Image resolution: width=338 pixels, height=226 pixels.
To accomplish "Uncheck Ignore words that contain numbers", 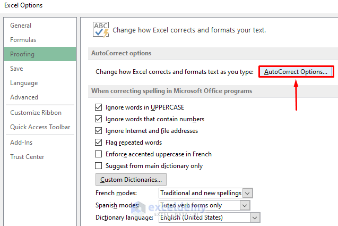I will [x=98, y=119].
